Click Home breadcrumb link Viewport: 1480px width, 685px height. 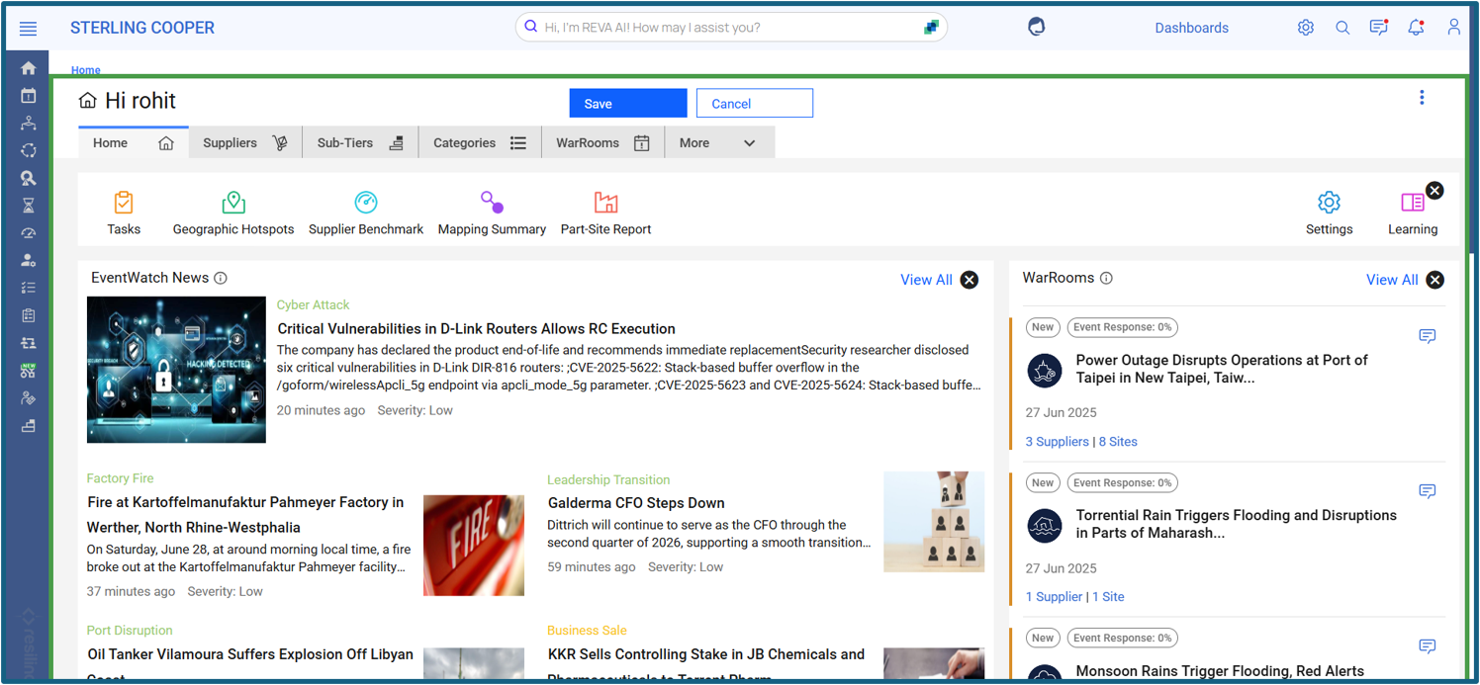(x=85, y=70)
